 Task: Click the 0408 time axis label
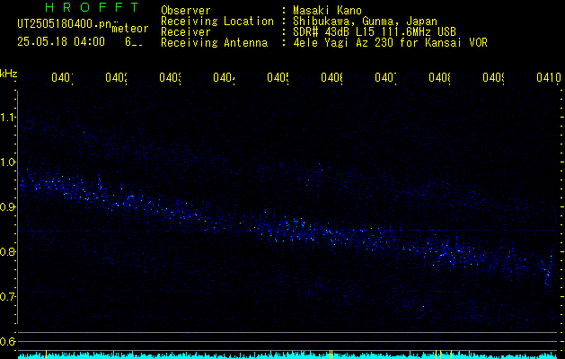click(439, 77)
